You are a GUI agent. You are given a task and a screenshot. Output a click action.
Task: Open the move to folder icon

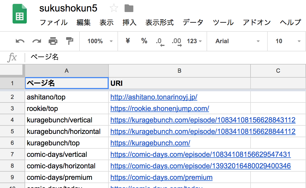point(129,8)
